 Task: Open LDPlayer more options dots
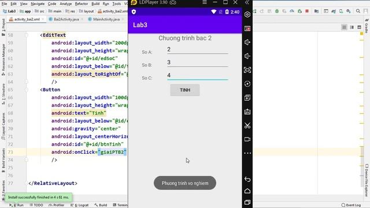247,153
